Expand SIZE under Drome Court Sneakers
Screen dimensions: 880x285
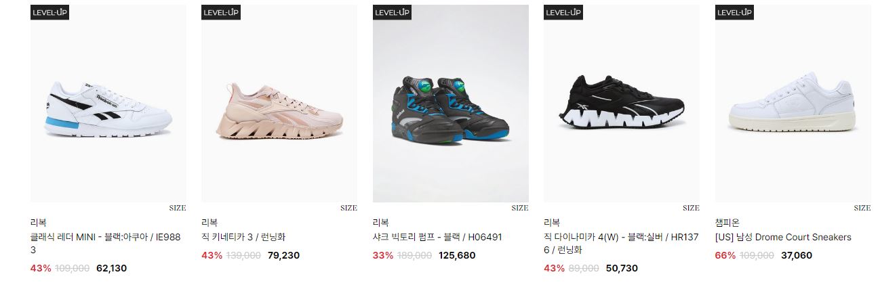tap(862, 209)
